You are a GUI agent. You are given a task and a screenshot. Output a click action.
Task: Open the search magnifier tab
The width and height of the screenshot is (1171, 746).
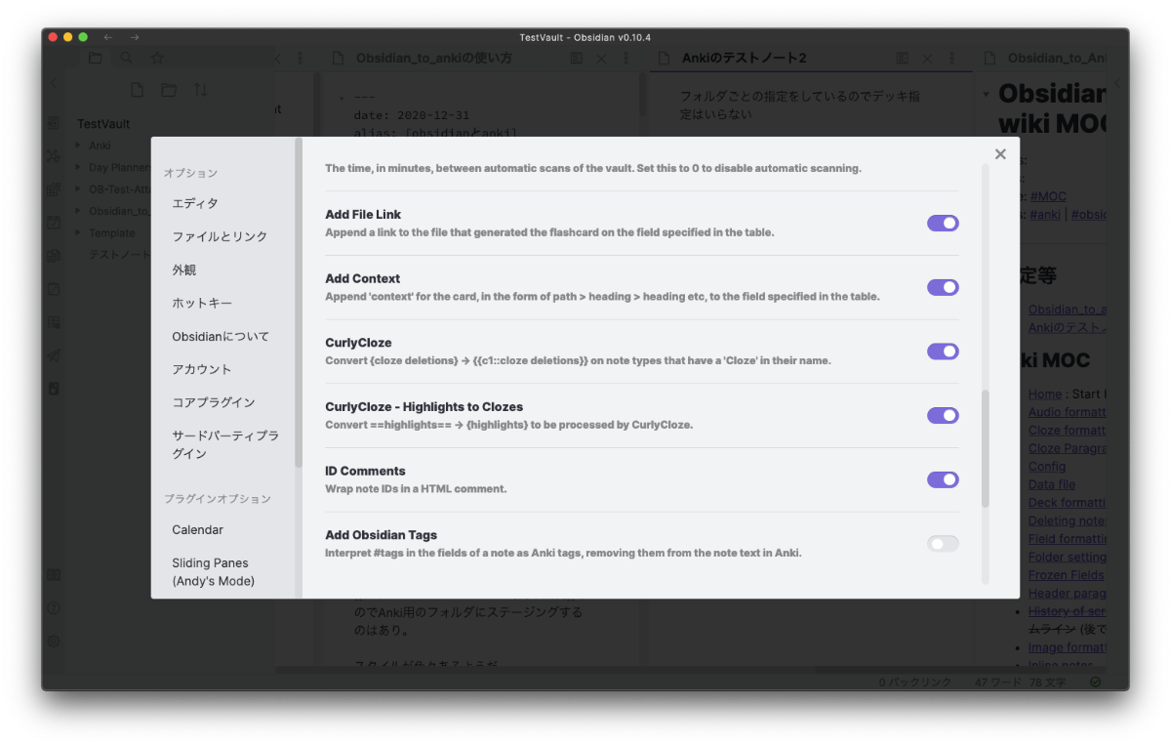tap(126, 59)
